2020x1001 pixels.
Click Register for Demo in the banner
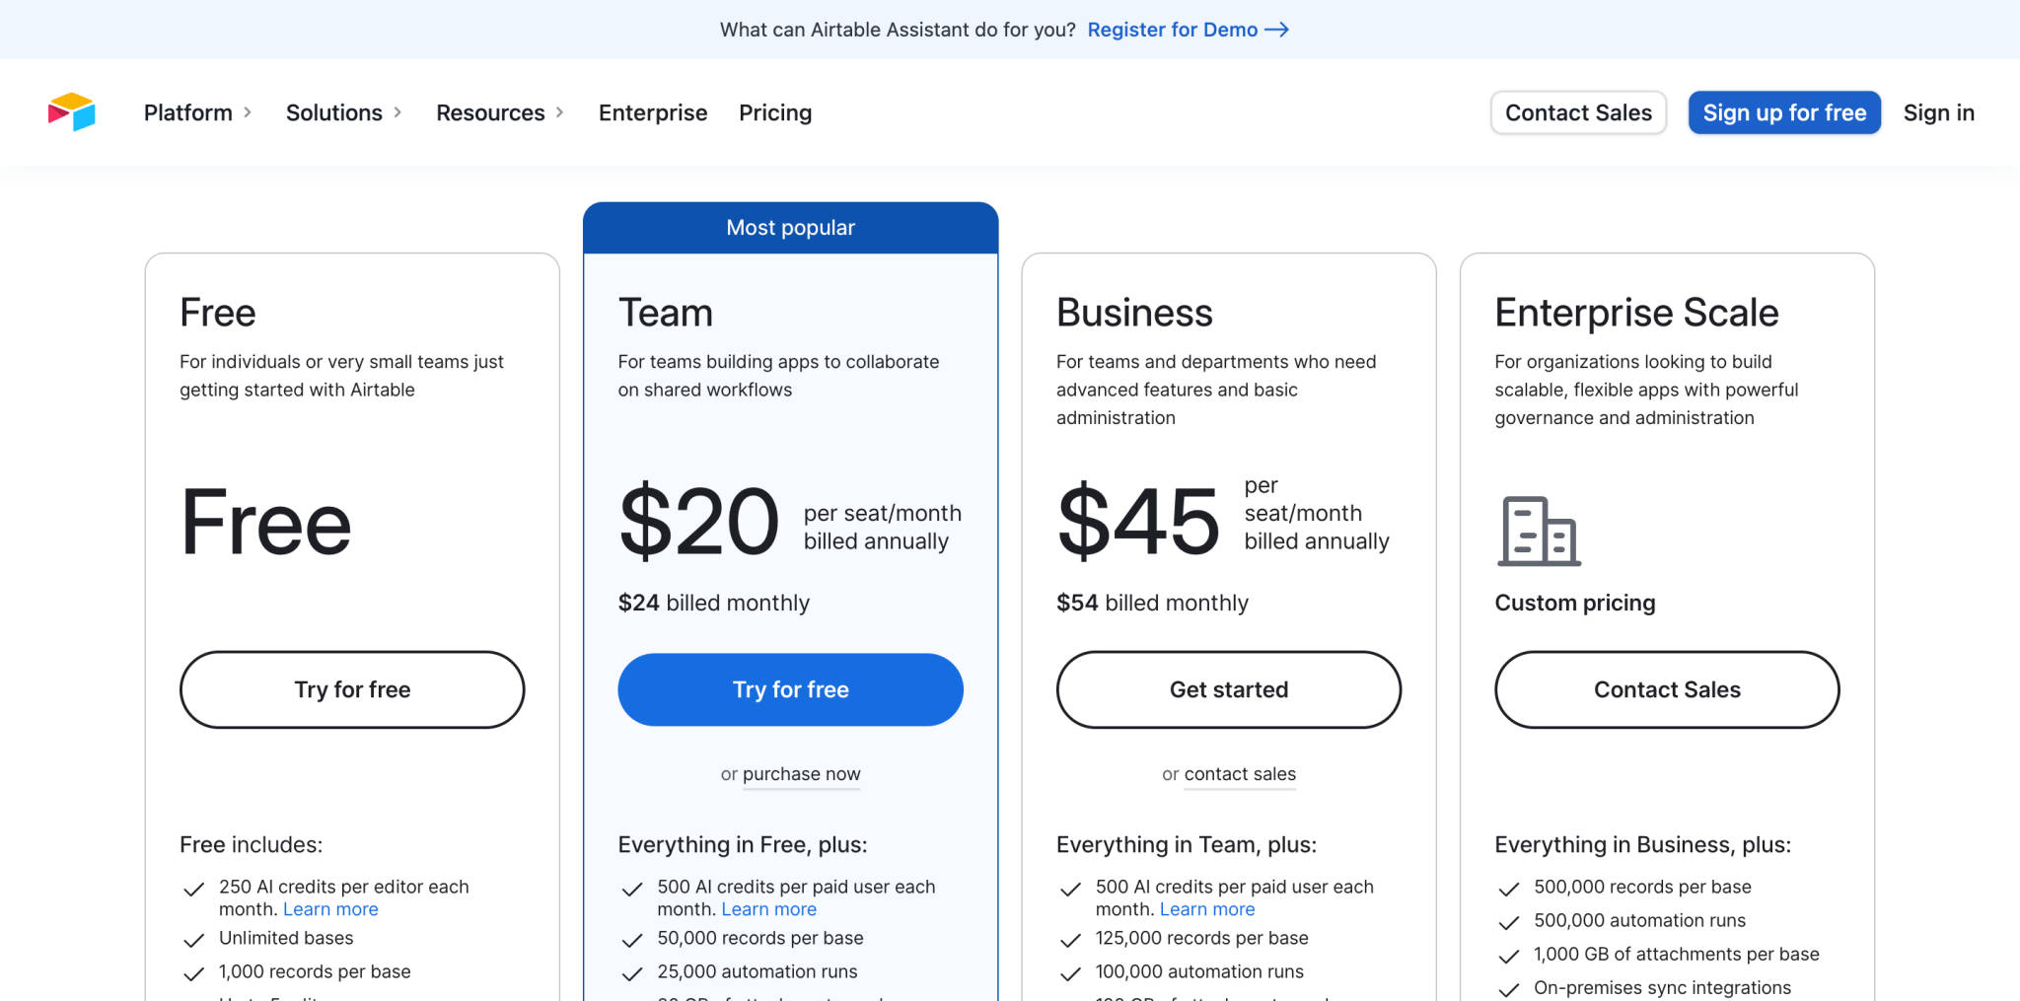pyautogui.click(x=1172, y=30)
